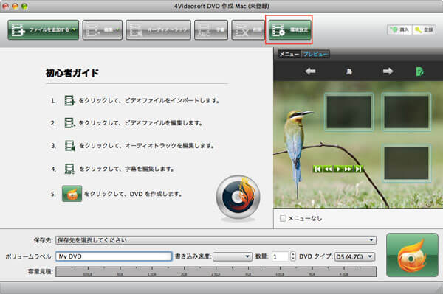This screenshot has height=294, width=443.
Task: Click the 初心者ガイド heading
Action: click(x=72, y=73)
